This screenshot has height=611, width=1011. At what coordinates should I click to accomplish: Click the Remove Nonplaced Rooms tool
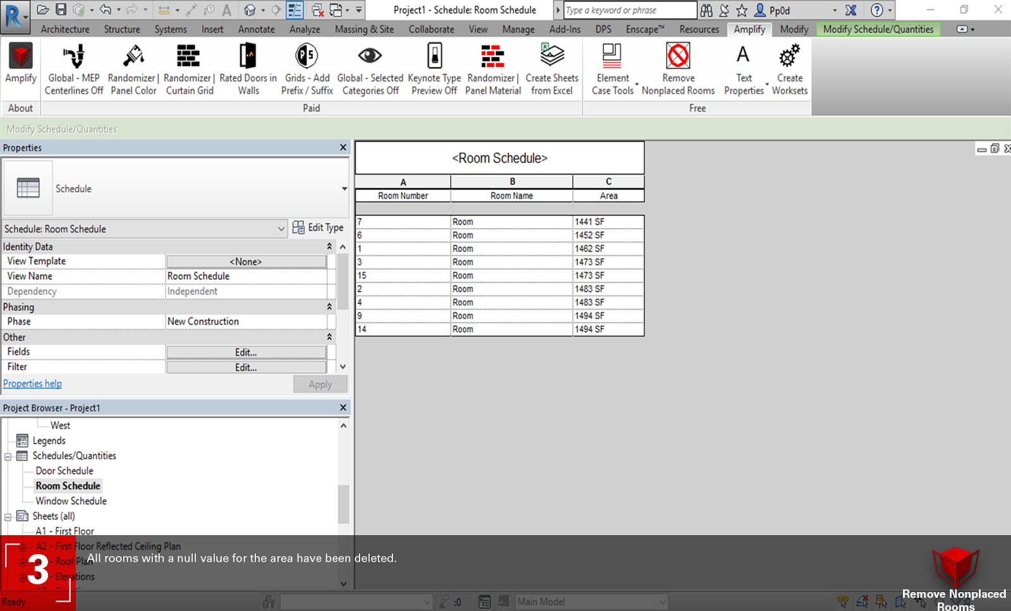click(x=678, y=66)
